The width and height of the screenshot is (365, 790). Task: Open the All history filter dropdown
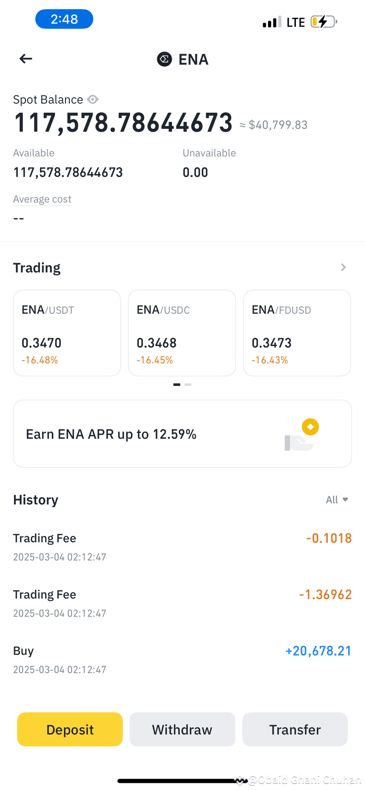337,499
